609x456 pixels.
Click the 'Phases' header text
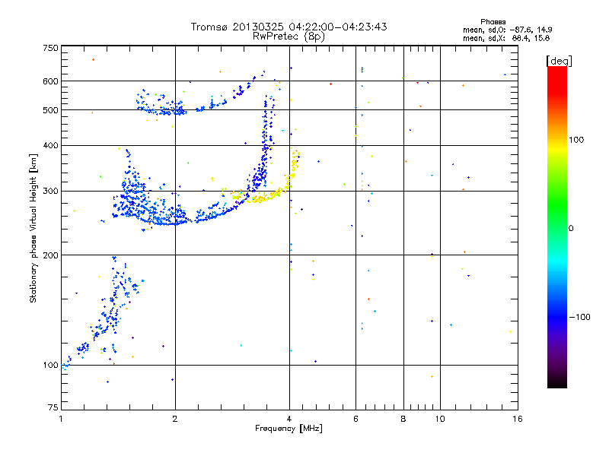pos(493,22)
